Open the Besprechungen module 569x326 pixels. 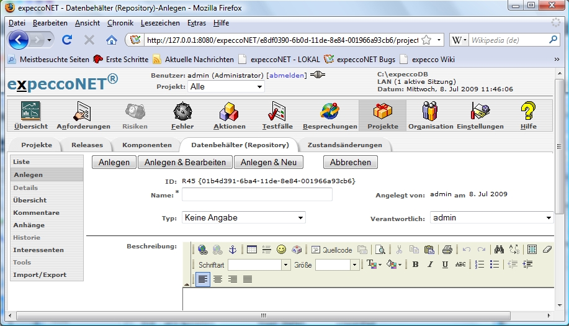[329, 116]
